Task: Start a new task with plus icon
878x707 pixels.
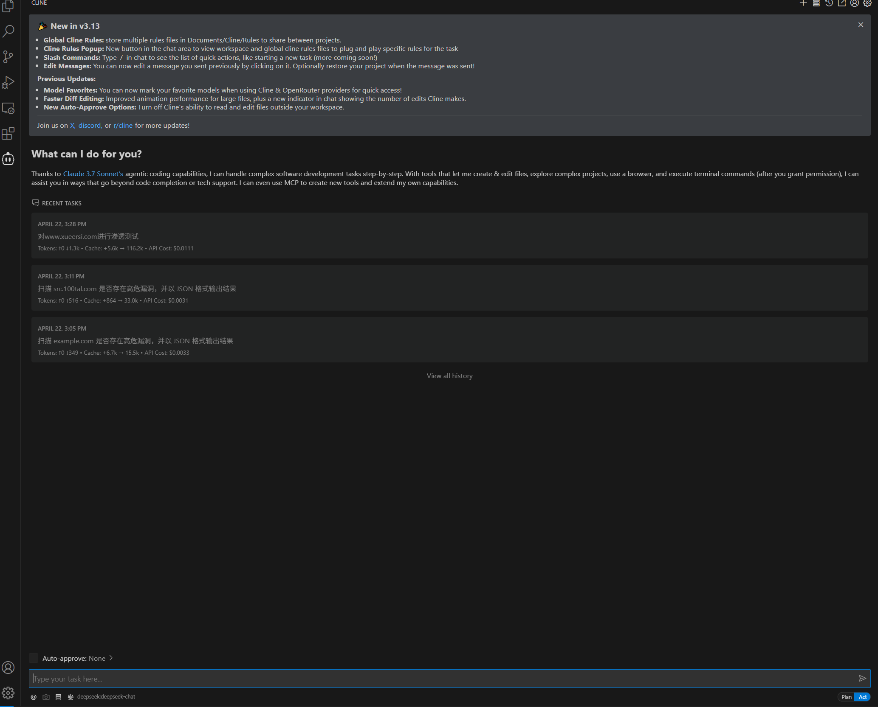Action: (x=803, y=3)
